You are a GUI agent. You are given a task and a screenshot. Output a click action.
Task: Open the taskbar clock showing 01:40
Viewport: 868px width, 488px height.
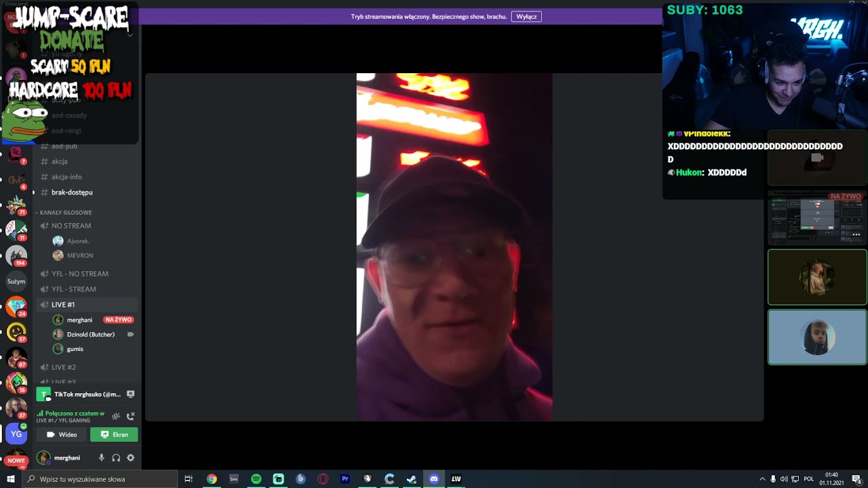pyautogui.click(x=831, y=479)
